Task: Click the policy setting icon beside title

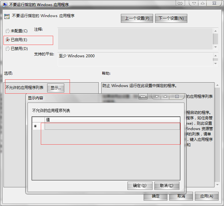Action: tap(7, 16)
